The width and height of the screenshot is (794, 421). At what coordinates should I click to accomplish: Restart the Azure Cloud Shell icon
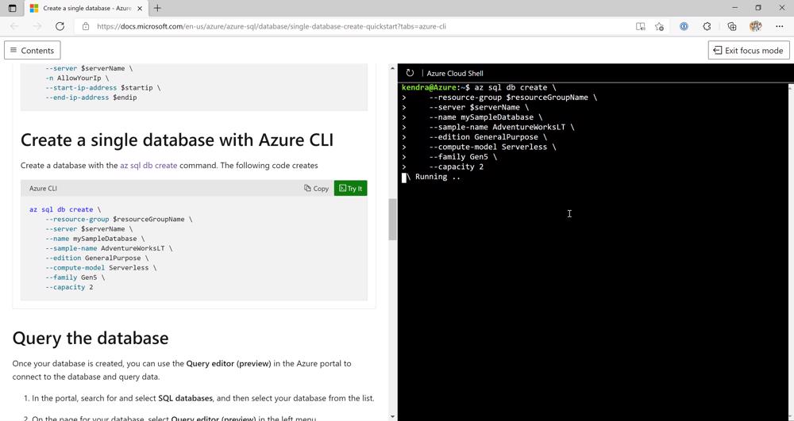tap(410, 73)
